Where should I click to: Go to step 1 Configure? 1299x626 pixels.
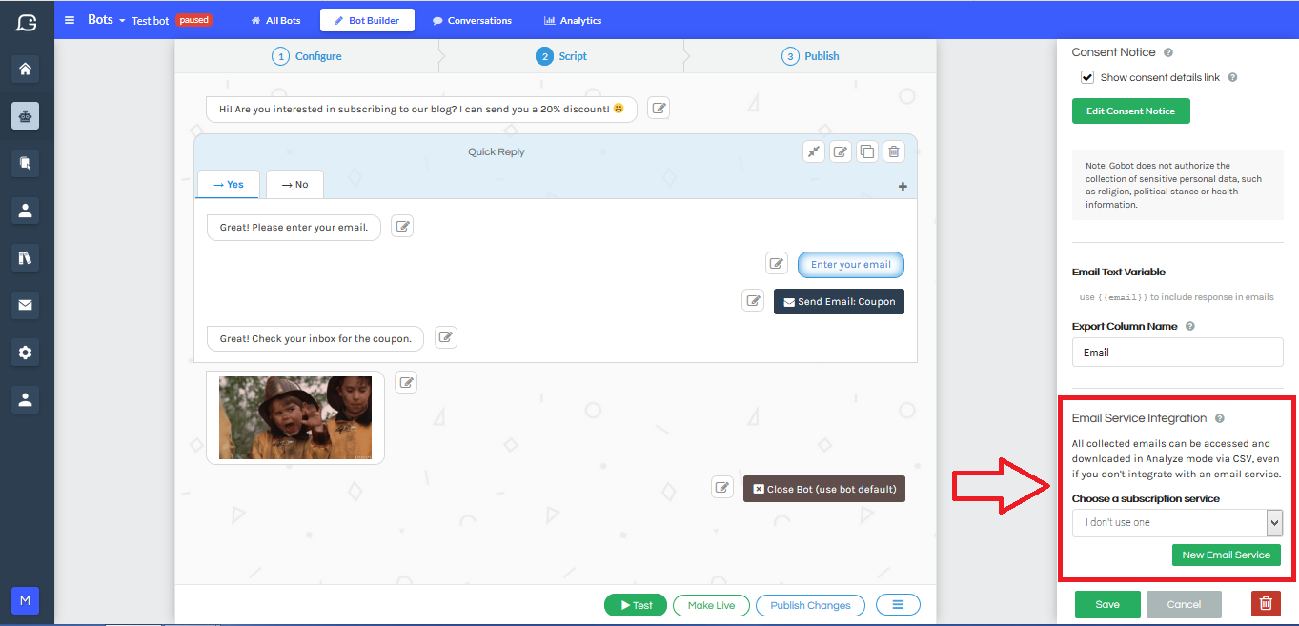(x=307, y=56)
